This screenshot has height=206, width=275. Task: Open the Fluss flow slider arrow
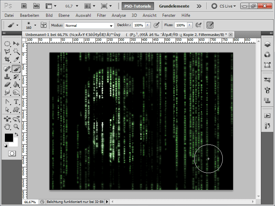190,25
